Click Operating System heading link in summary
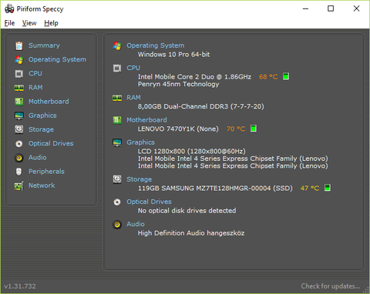 pos(156,45)
